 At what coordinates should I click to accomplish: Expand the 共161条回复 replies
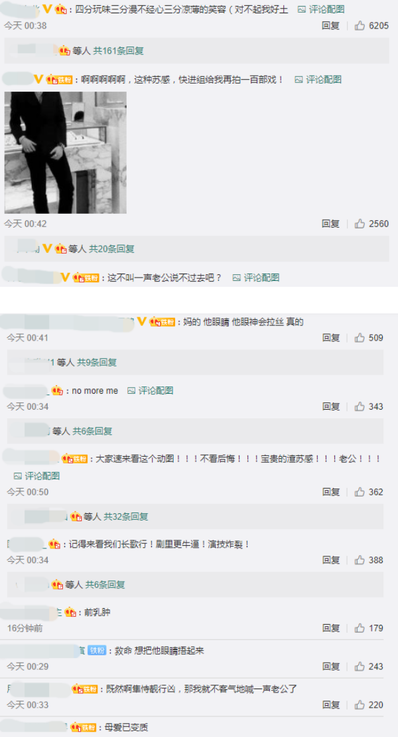tap(118, 50)
